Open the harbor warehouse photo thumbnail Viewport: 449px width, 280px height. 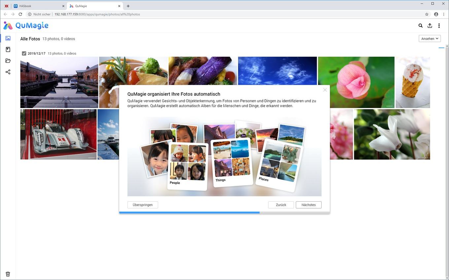[59, 82]
